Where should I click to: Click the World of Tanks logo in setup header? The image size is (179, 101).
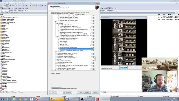(97, 8)
